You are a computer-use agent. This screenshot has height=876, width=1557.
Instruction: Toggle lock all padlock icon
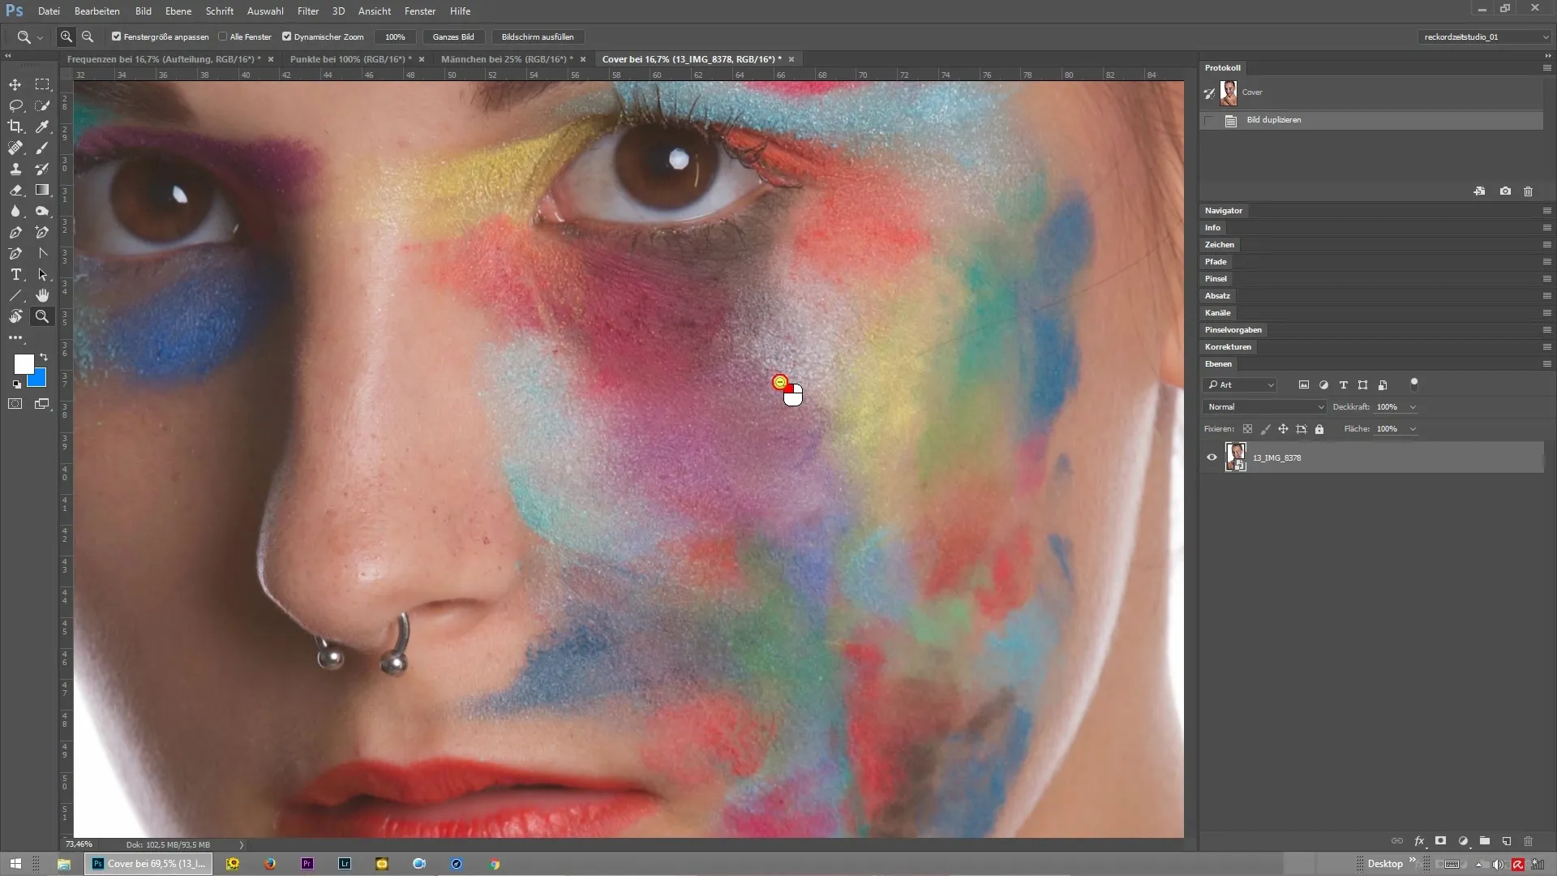coord(1319,429)
